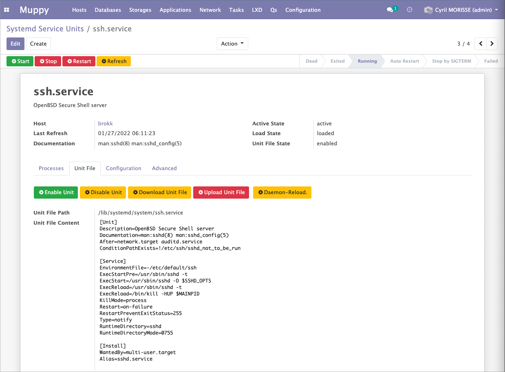Switch to the Processes tab
505x372 pixels.
coord(51,168)
